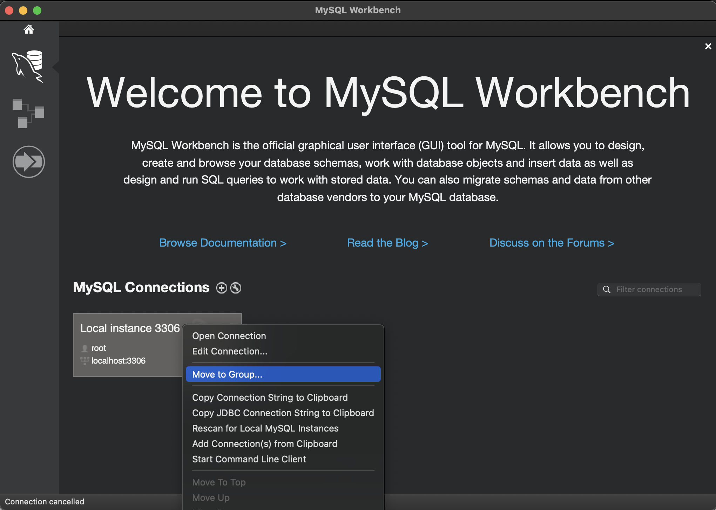Image resolution: width=716 pixels, height=510 pixels.
Task: Click the Filter connections input field
Action: pos(654,289)
